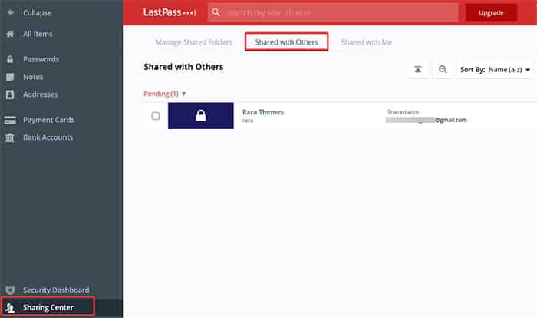Click the All Items home icon
Screen dimensions: 537x318
[10, 34]
